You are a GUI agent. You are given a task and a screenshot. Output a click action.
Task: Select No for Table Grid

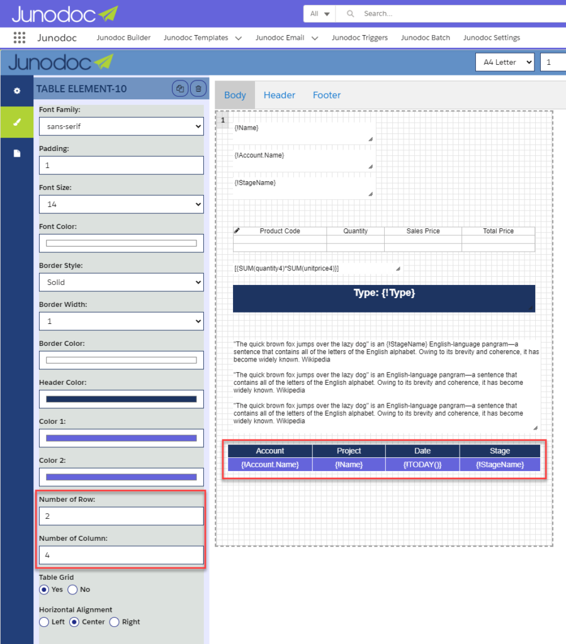72,589
